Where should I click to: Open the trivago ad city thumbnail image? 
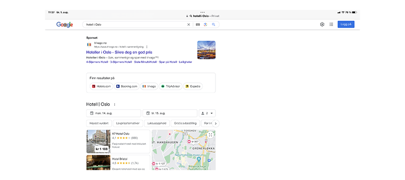tap(207, 50)
